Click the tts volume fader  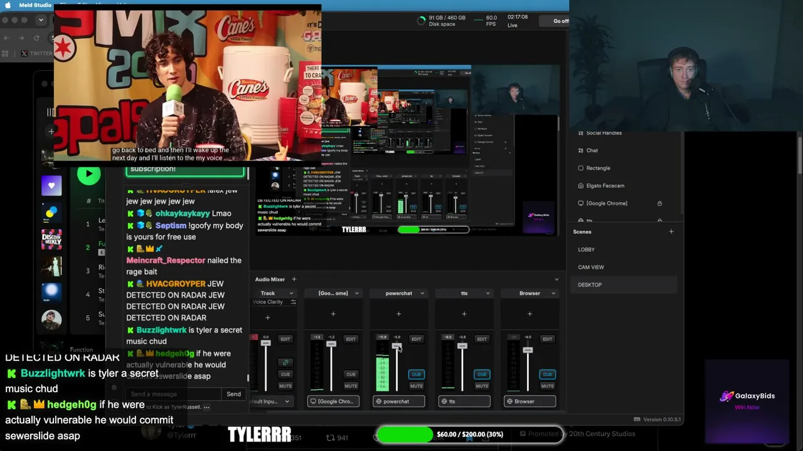[x=462, y=346]
